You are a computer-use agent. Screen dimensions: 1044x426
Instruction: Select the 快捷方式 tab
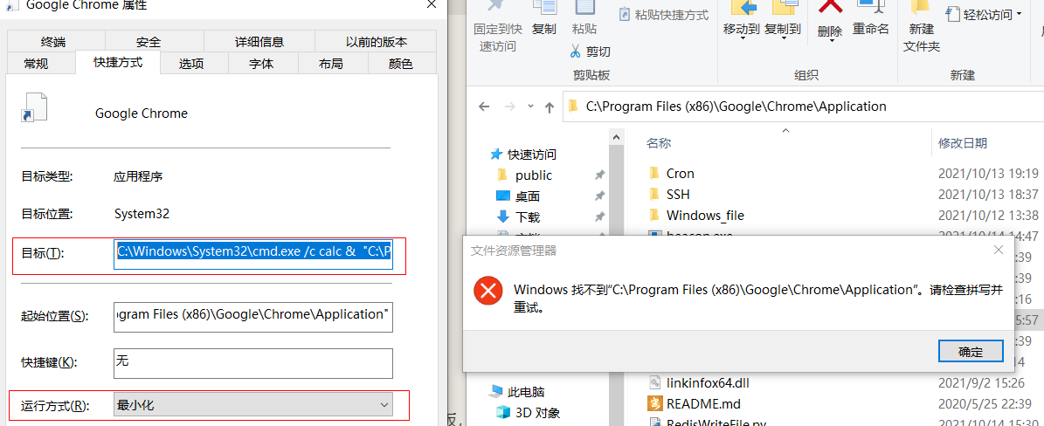tap(118, 63)
